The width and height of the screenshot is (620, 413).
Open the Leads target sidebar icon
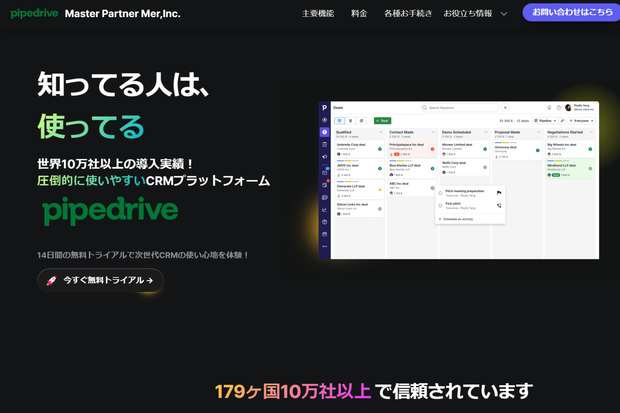tap(325, 120)
